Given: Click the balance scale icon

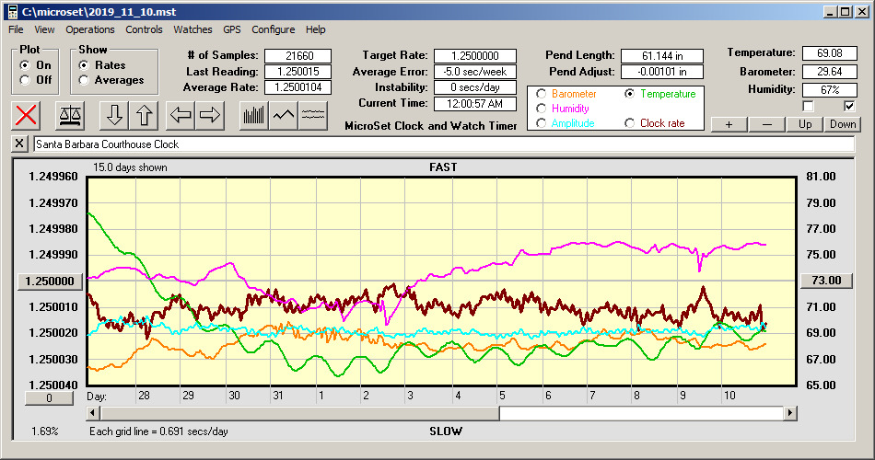Looking at the screenshot, I should pos(70,115).
